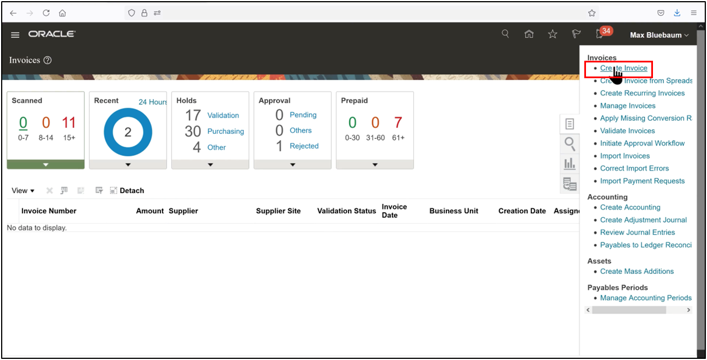Select Manage Invoices from the menu
The width and height of the screenshot is (707, 360).
coord(627,105)
